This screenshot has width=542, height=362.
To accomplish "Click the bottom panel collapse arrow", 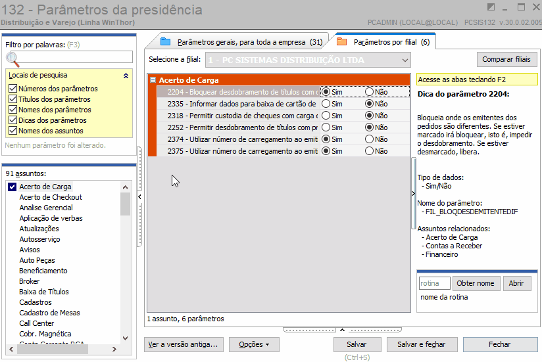I will pyautogui.click(x=342, y=330).
